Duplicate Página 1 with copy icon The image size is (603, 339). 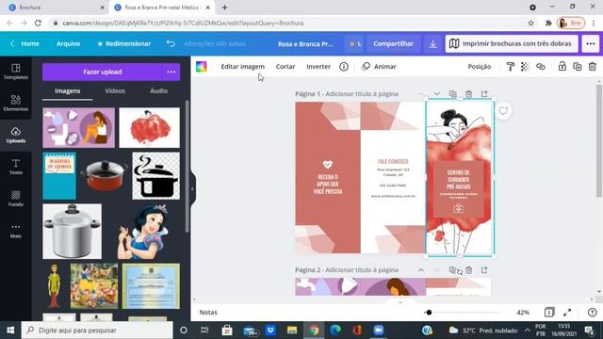(x=452, y=94)
